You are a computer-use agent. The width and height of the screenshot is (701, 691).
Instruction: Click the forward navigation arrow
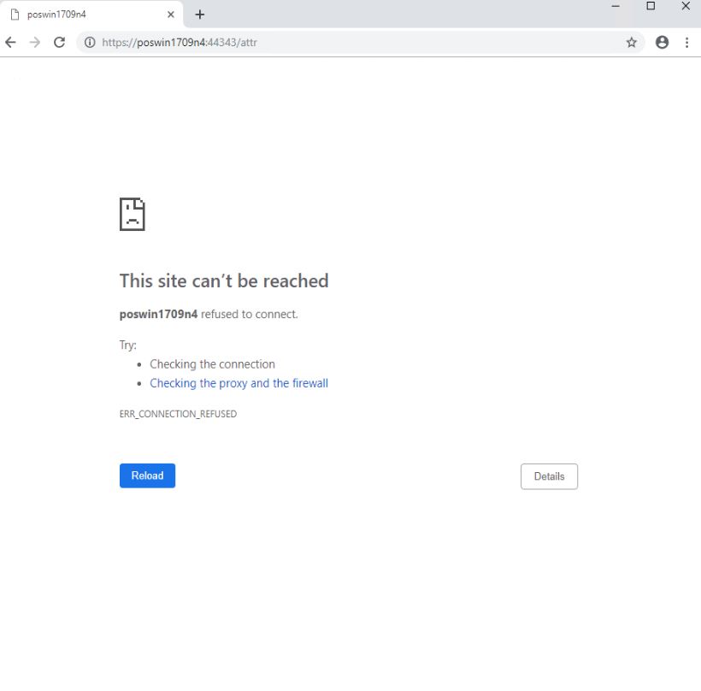coord(35,42)
